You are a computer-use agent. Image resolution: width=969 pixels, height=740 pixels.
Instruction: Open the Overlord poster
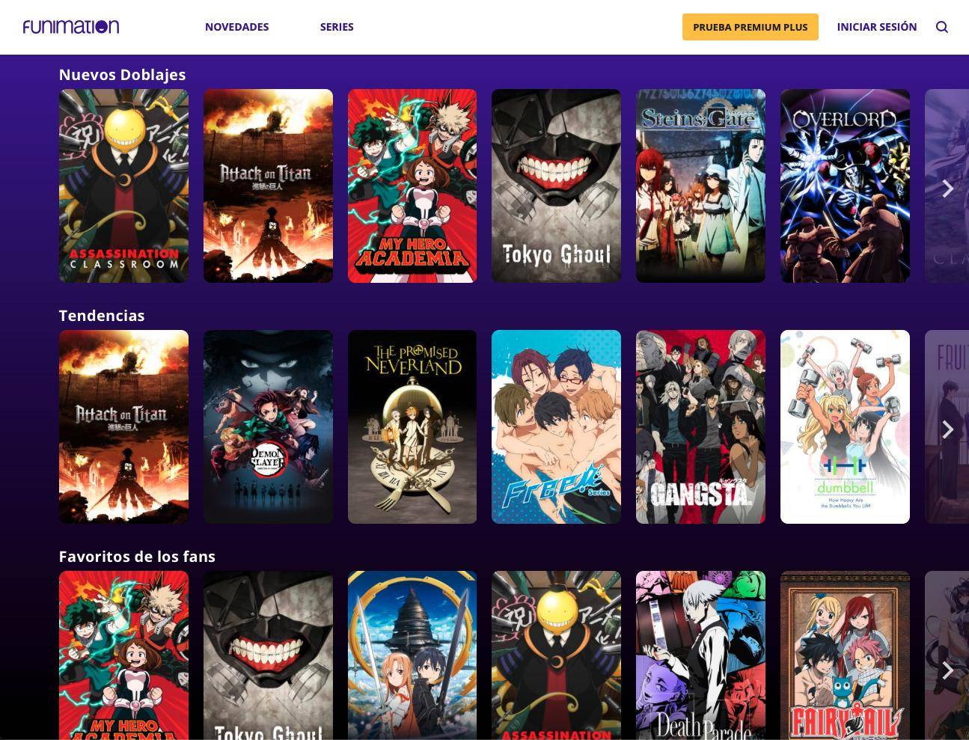[x=845, y=186]
